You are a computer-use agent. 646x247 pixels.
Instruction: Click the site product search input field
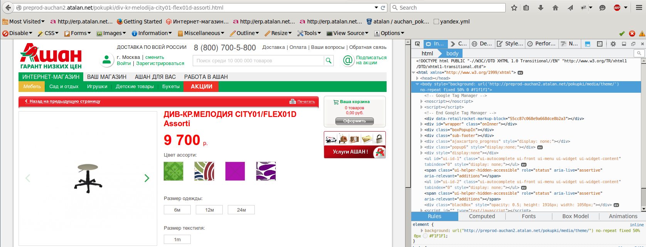[258, 61]
